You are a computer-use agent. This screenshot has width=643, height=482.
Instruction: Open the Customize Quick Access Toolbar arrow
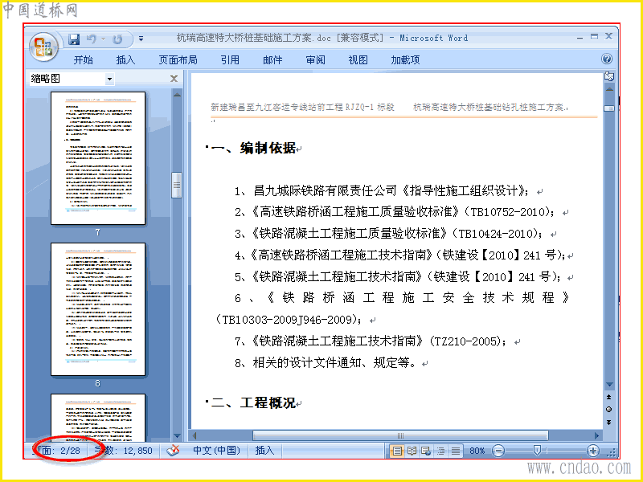[141, 39]
